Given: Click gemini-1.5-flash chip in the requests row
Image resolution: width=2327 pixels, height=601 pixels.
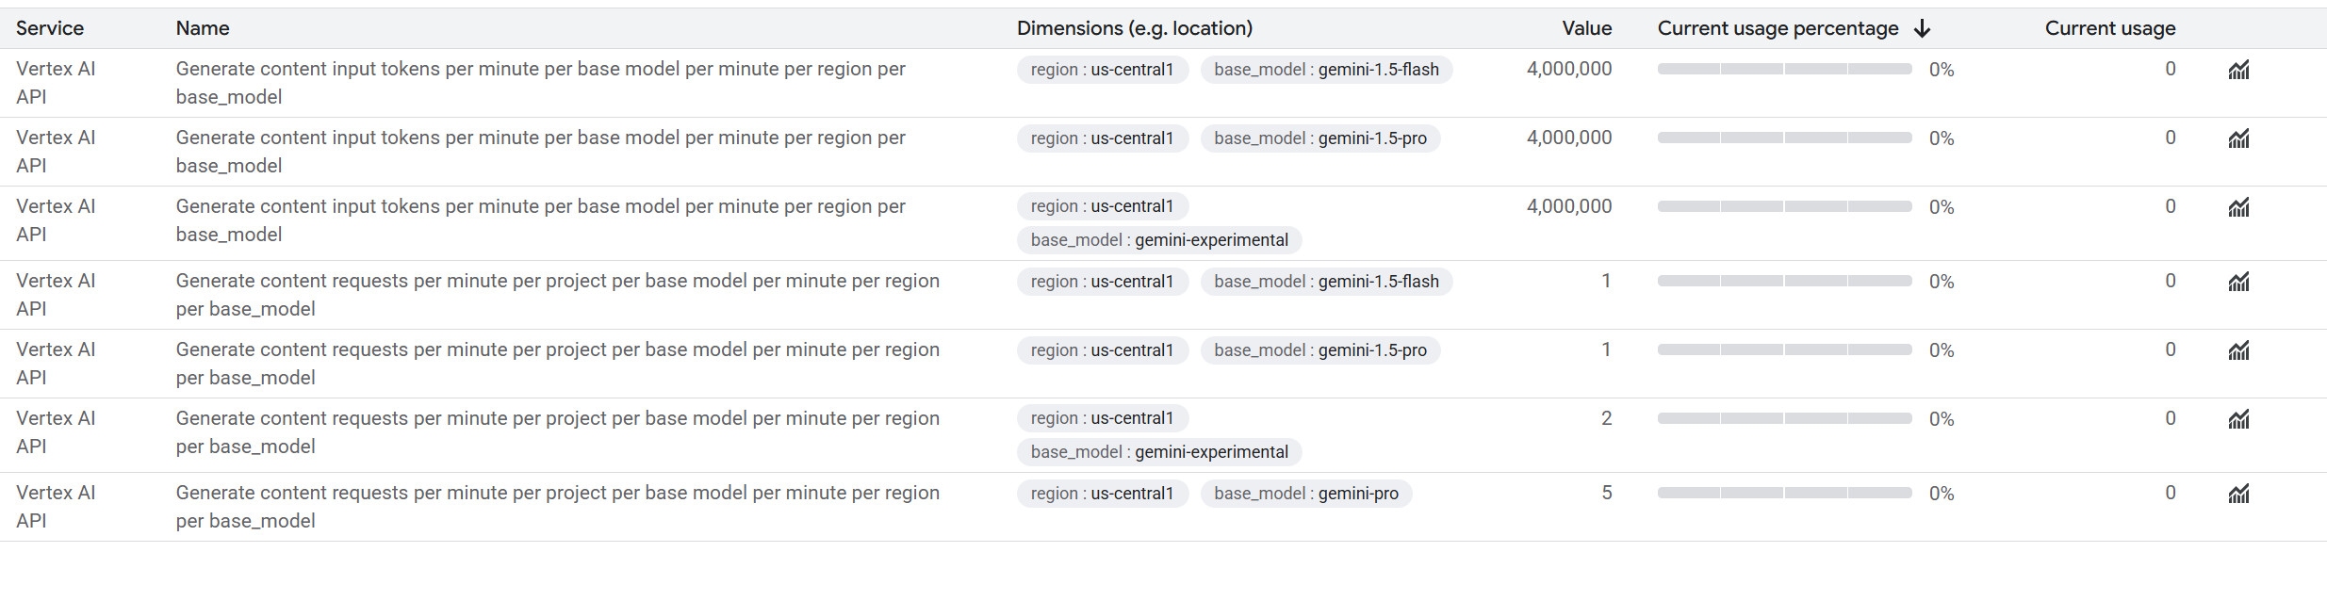Looking at the screenshot, I should click(1326, 282).
